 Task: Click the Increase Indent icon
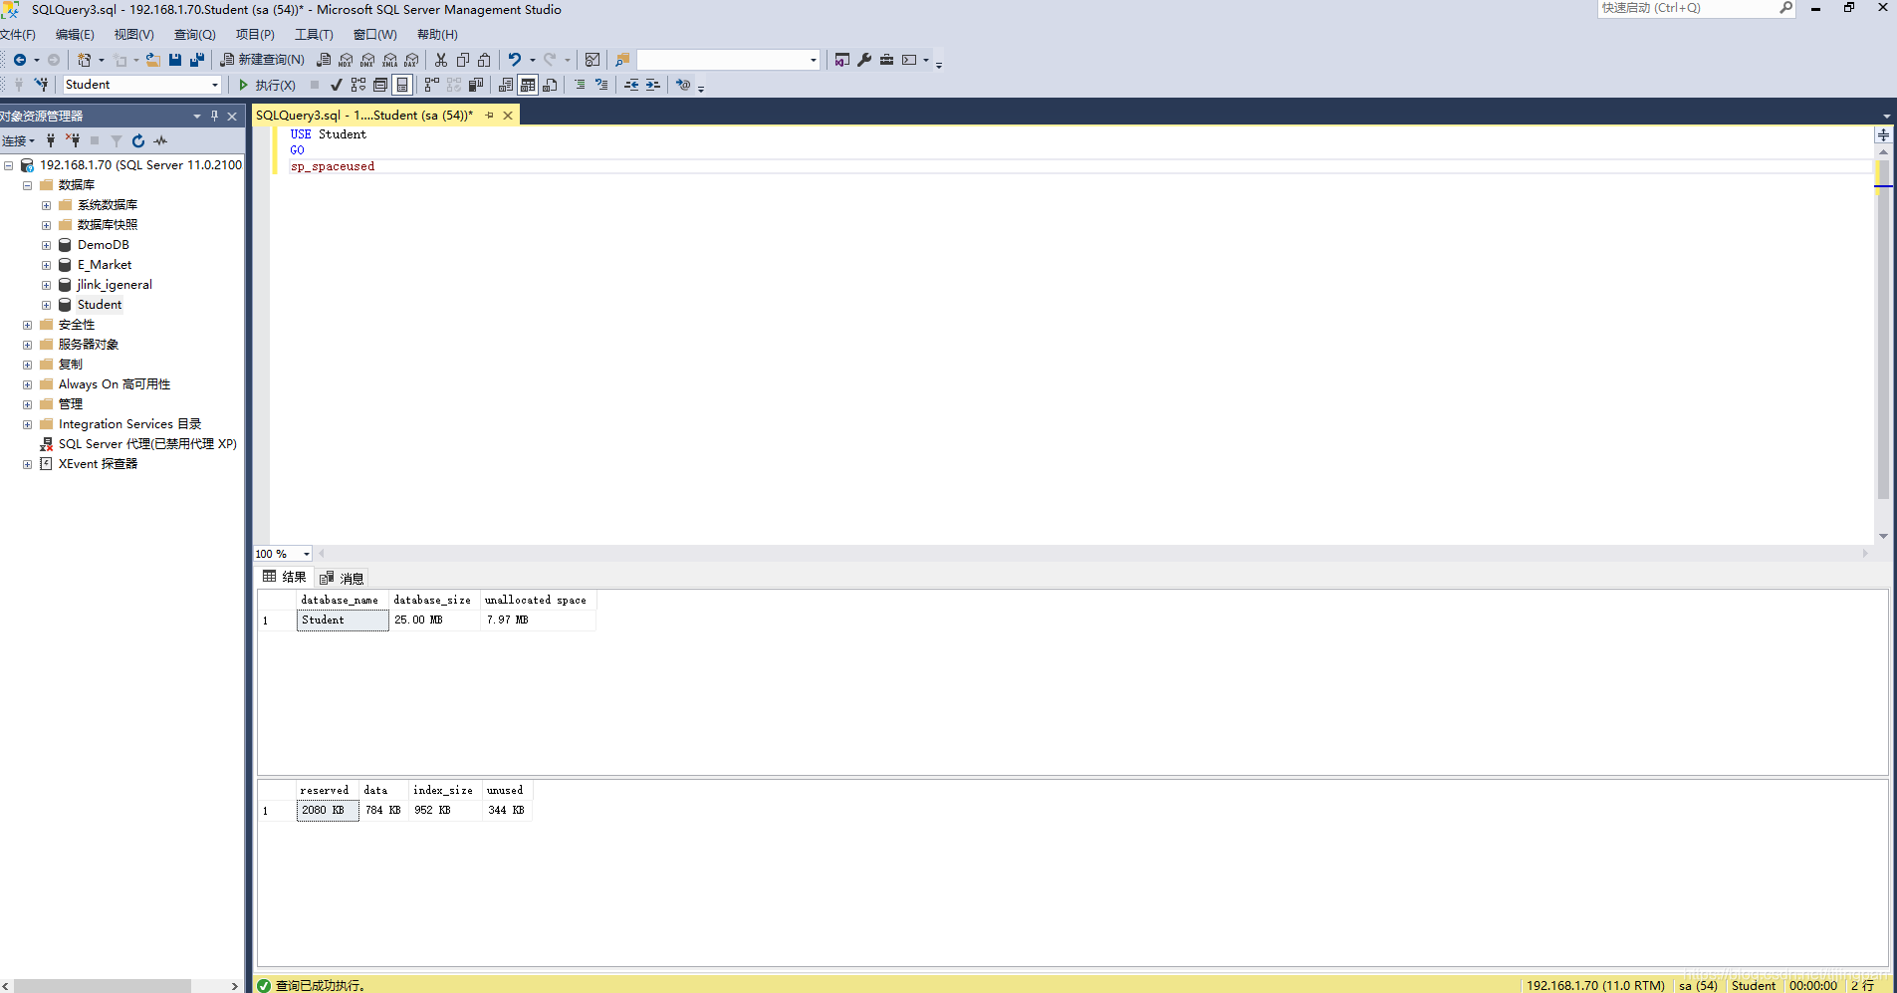(653, 85)
